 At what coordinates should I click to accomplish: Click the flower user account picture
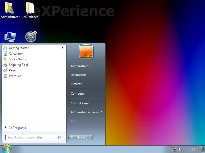click(86, 52)
